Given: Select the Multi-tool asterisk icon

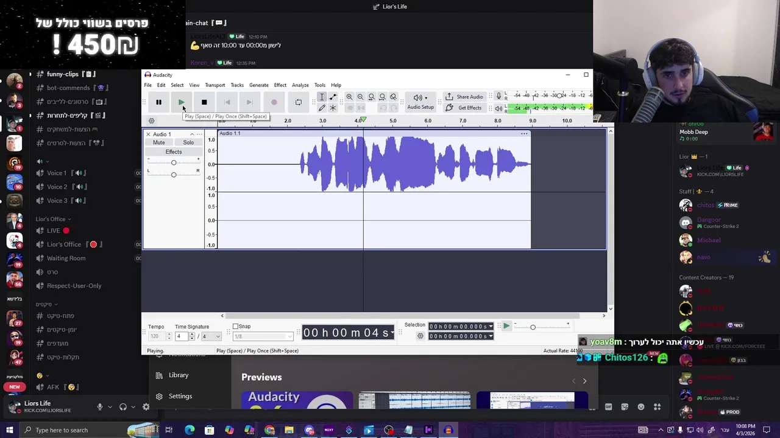Looking at the screenshot, I should tap(333, 108).
